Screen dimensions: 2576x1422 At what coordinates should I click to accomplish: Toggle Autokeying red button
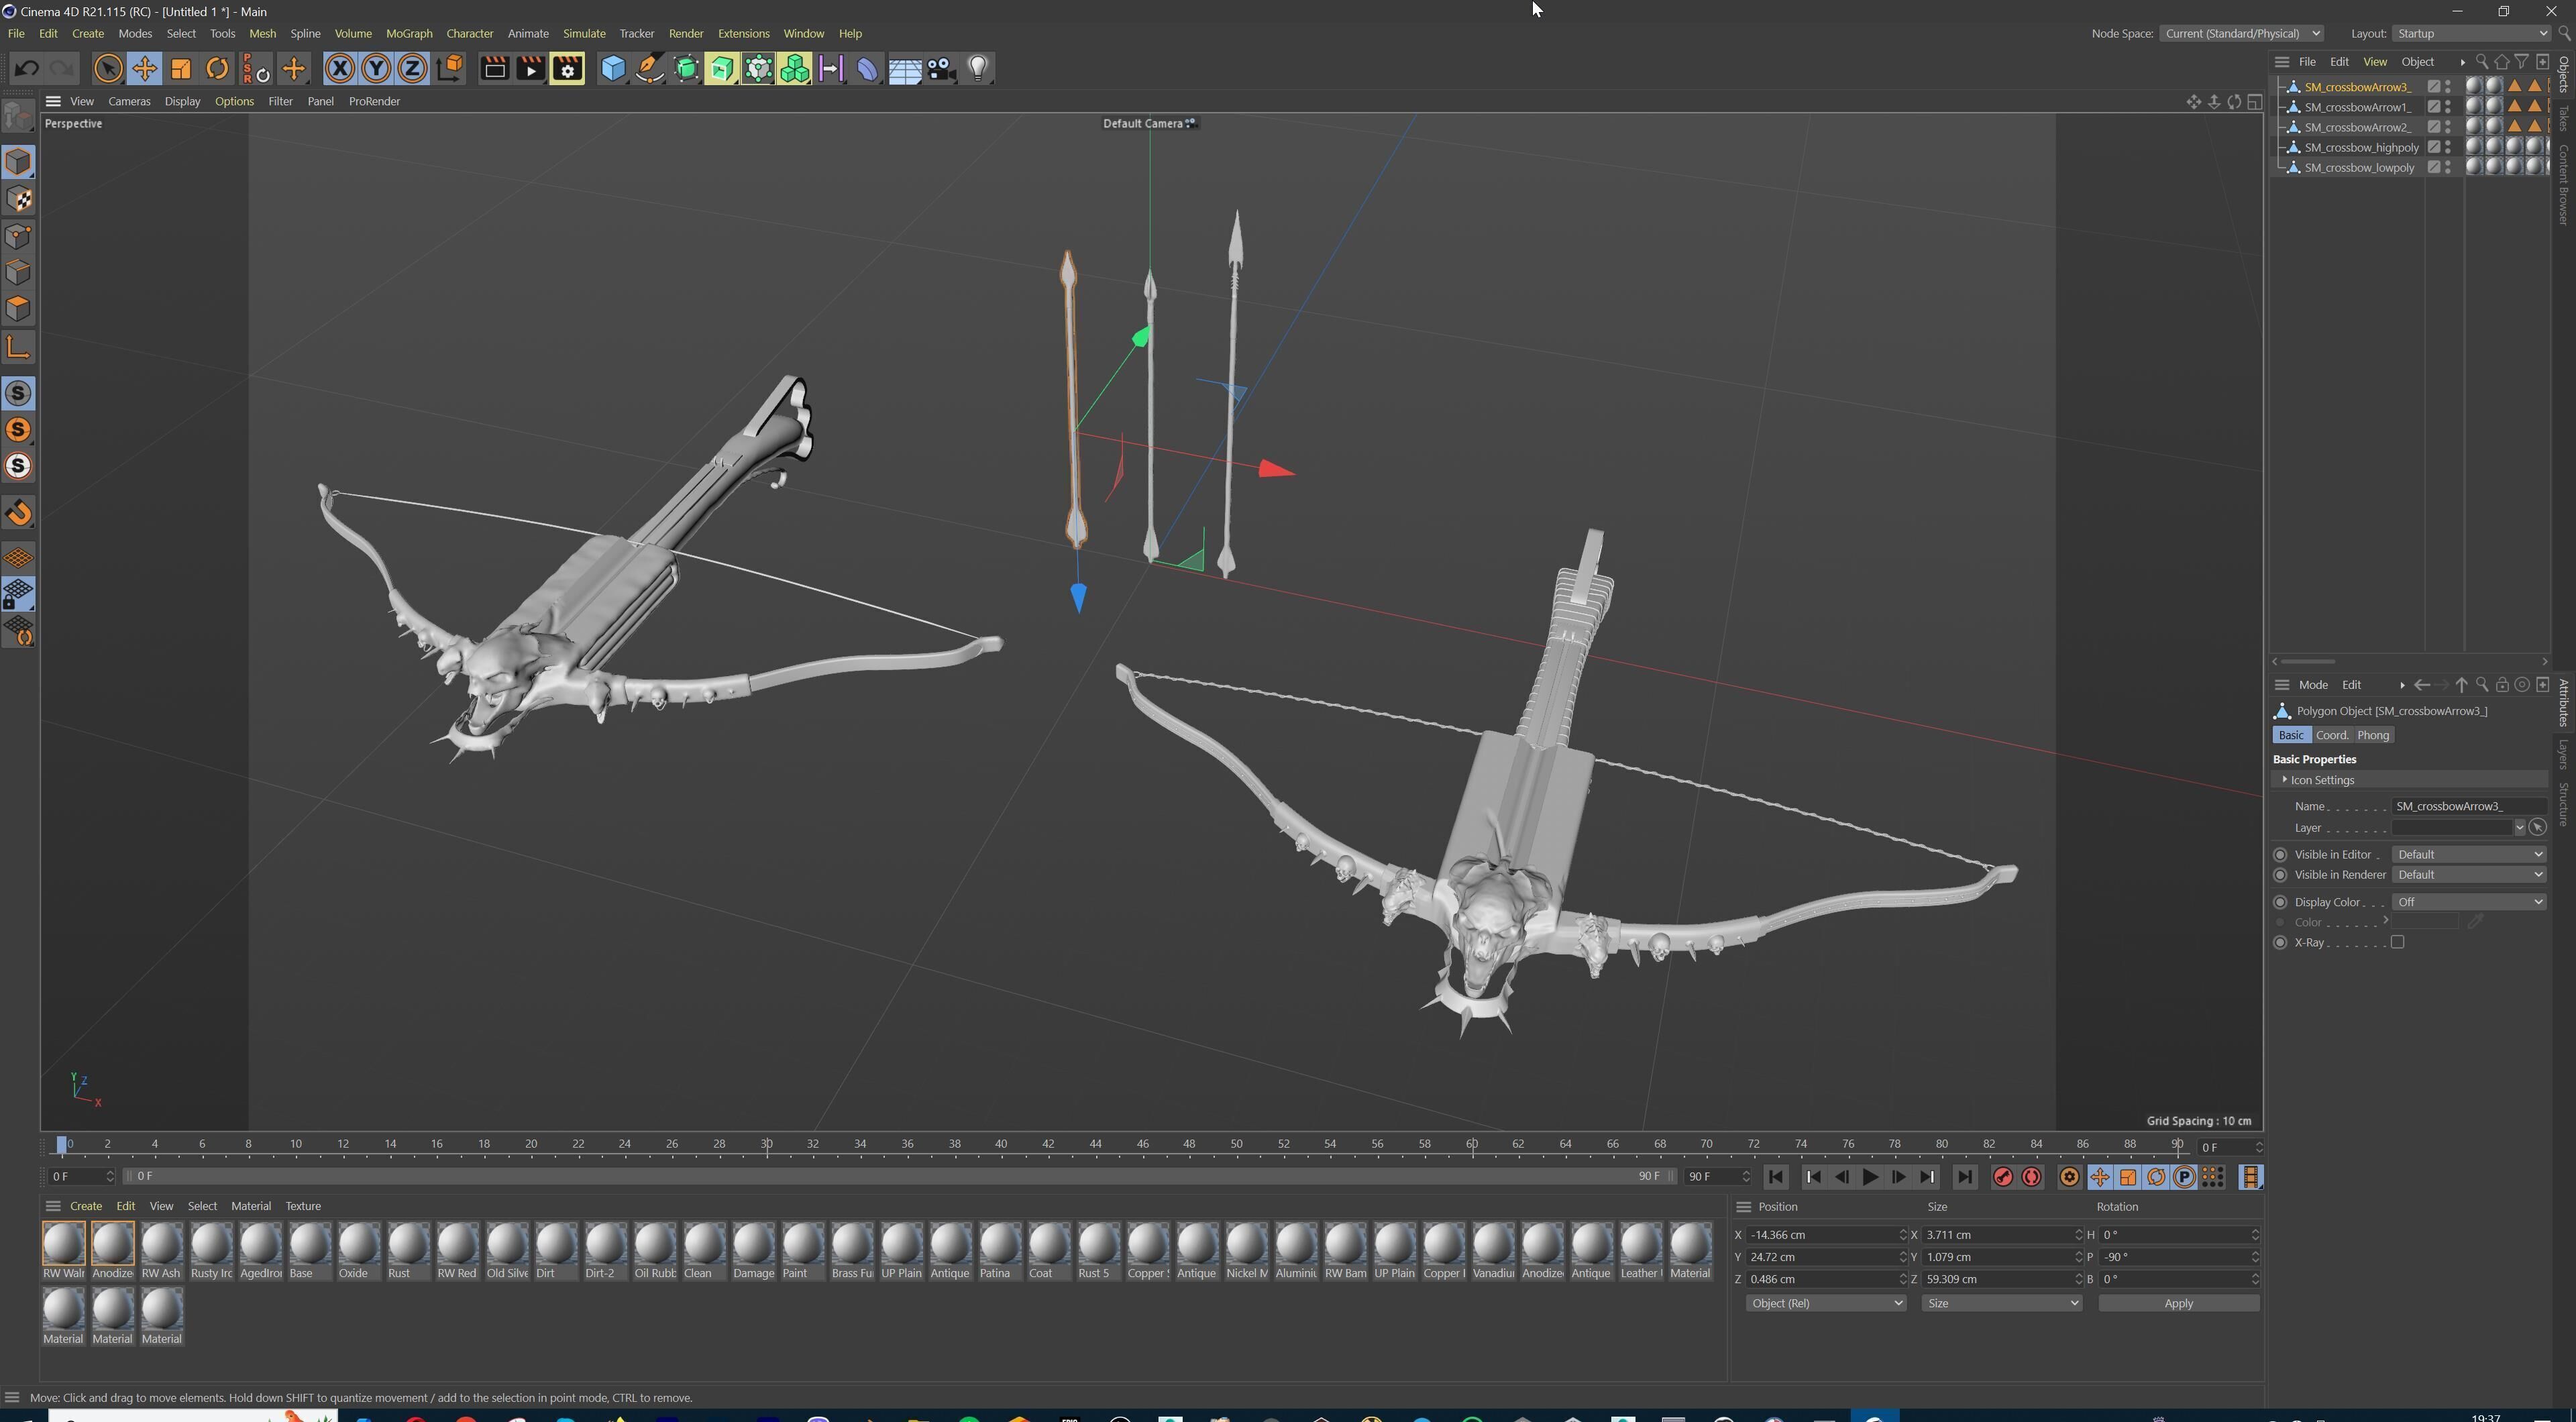point(2031,1177)
